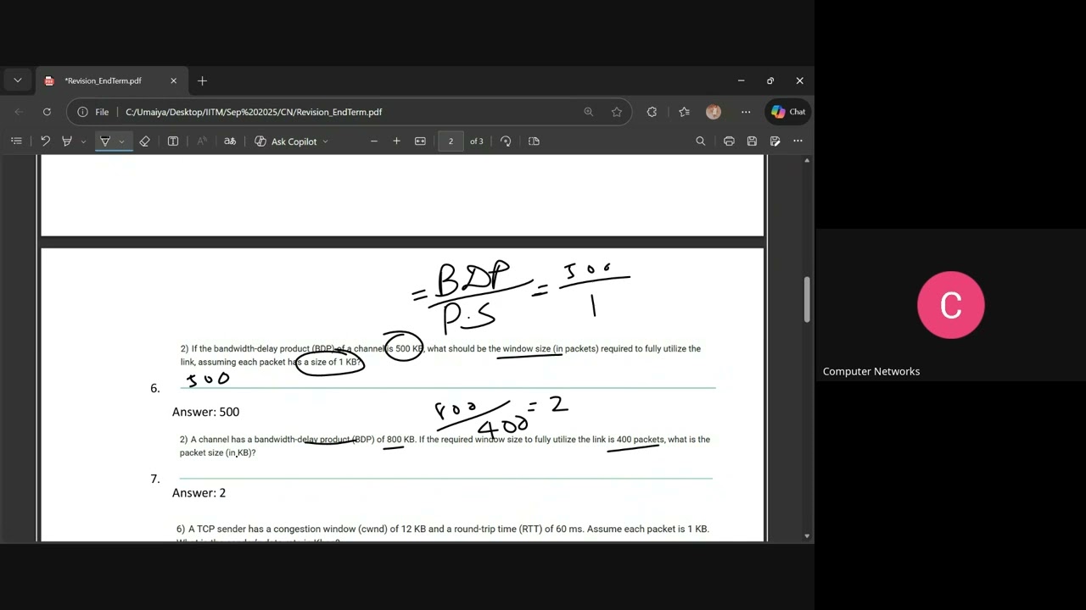Save the PDF document

click(x=752, y=141)
